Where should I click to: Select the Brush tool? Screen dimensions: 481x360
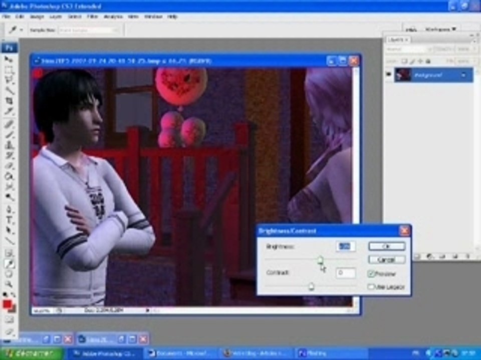(x=9, y=134)
